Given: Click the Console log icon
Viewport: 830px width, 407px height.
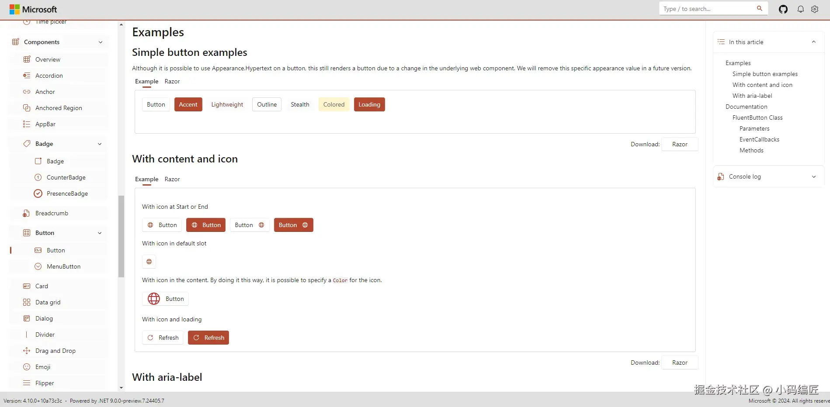Looking at the screenshot, I should [x=721, y=176].
